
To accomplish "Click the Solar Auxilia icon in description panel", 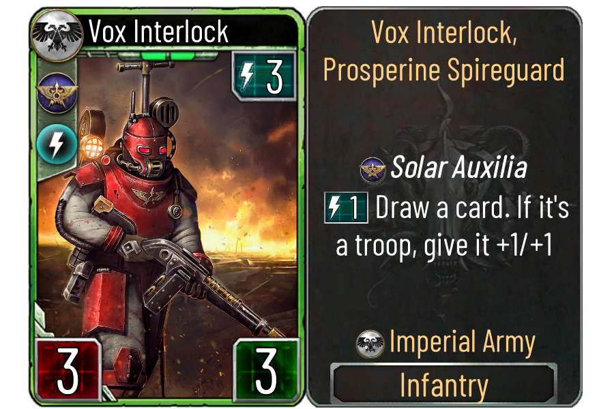I will pyautogui.click(x=372, y=169).
